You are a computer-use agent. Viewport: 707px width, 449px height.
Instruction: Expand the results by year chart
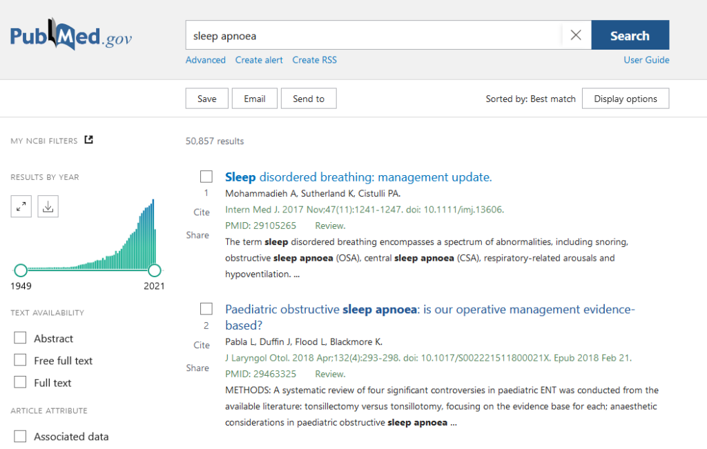[21, 206]
